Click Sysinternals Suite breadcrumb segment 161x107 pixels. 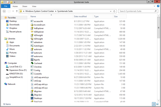click(x=65, y=11)
